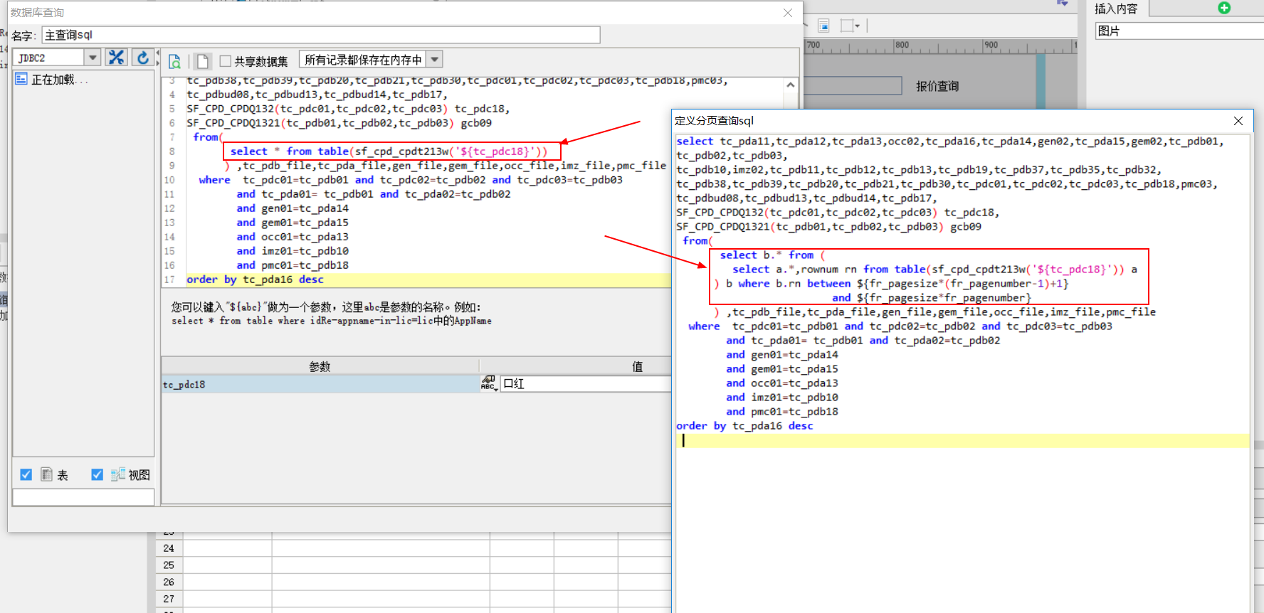Screen dimensions: 1264x613
Task: Click the 'order by tc_pda16 desc' line in paging SQL
Action: [744, 426]
